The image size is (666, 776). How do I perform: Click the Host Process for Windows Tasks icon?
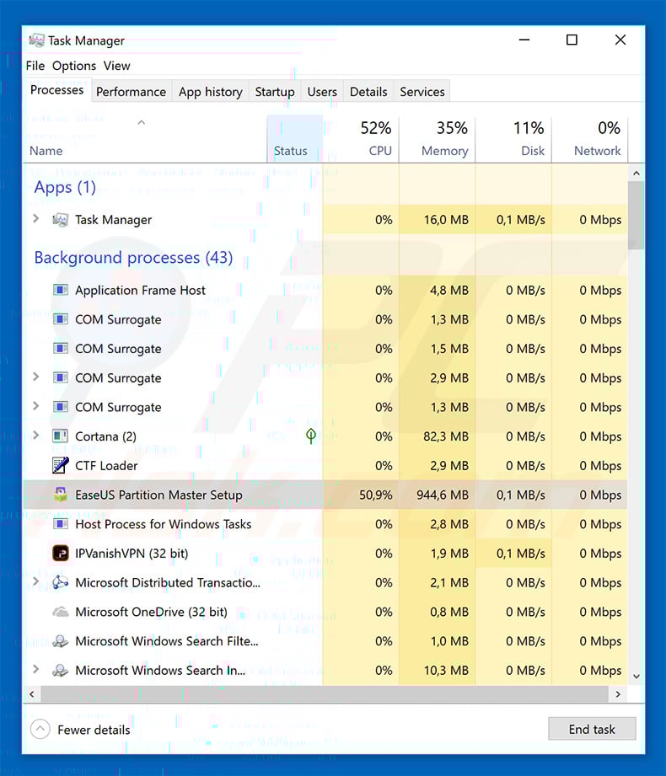pos(61,523)
